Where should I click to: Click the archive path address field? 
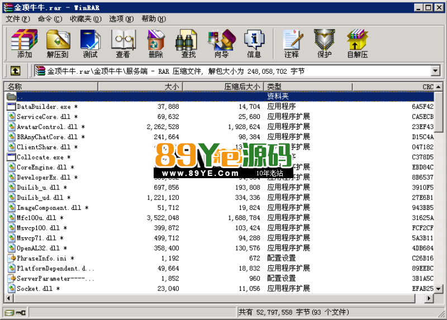point(232,71)
